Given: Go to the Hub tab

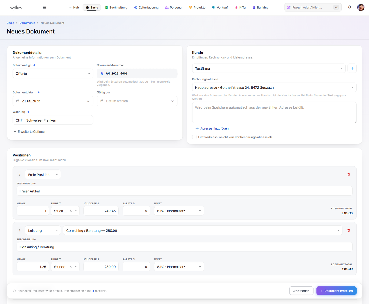Looking at the screenshot, I should pos(74,8).
